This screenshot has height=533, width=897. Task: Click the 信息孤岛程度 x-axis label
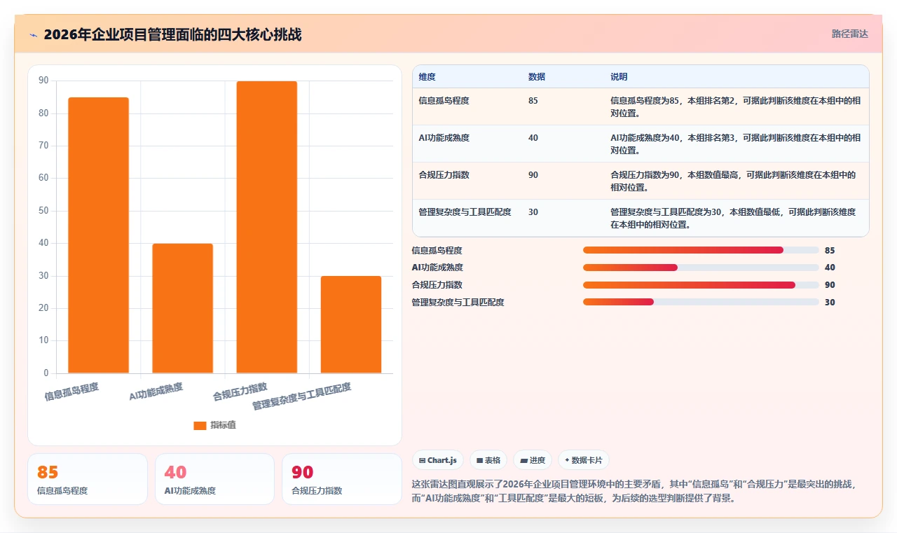coord(71,392)
